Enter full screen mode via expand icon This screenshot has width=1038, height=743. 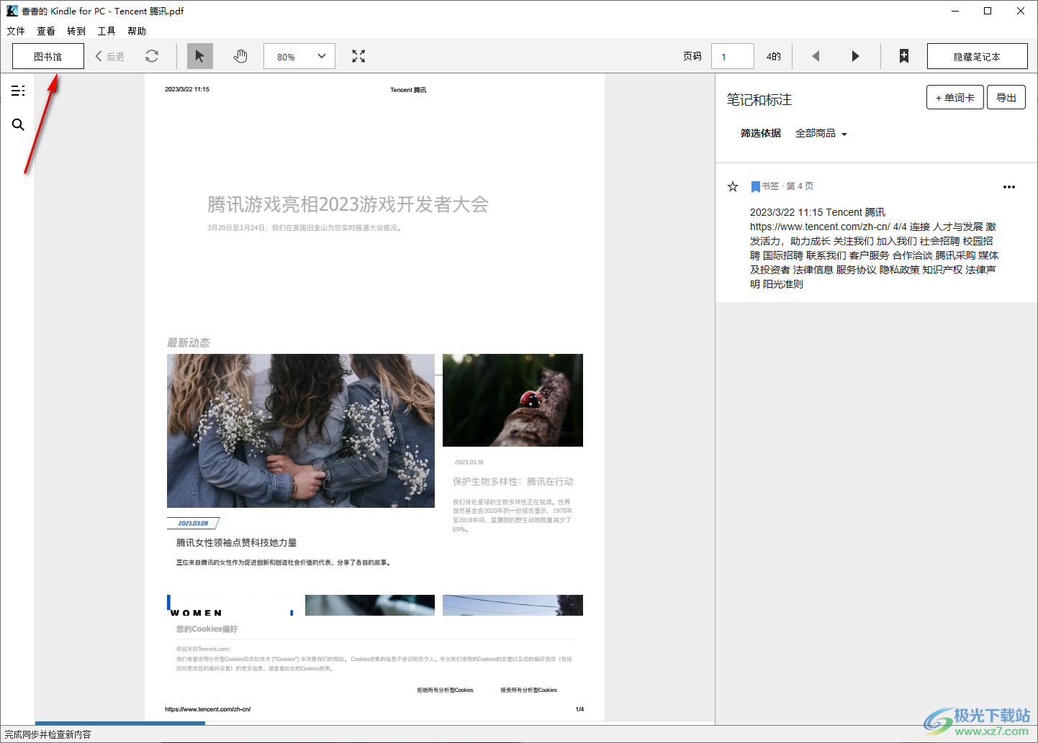click(358, 56)
